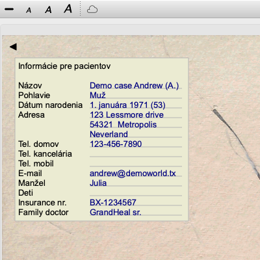
Task: Select the insurance number BX-1234567
Action: tap(136, 202)
